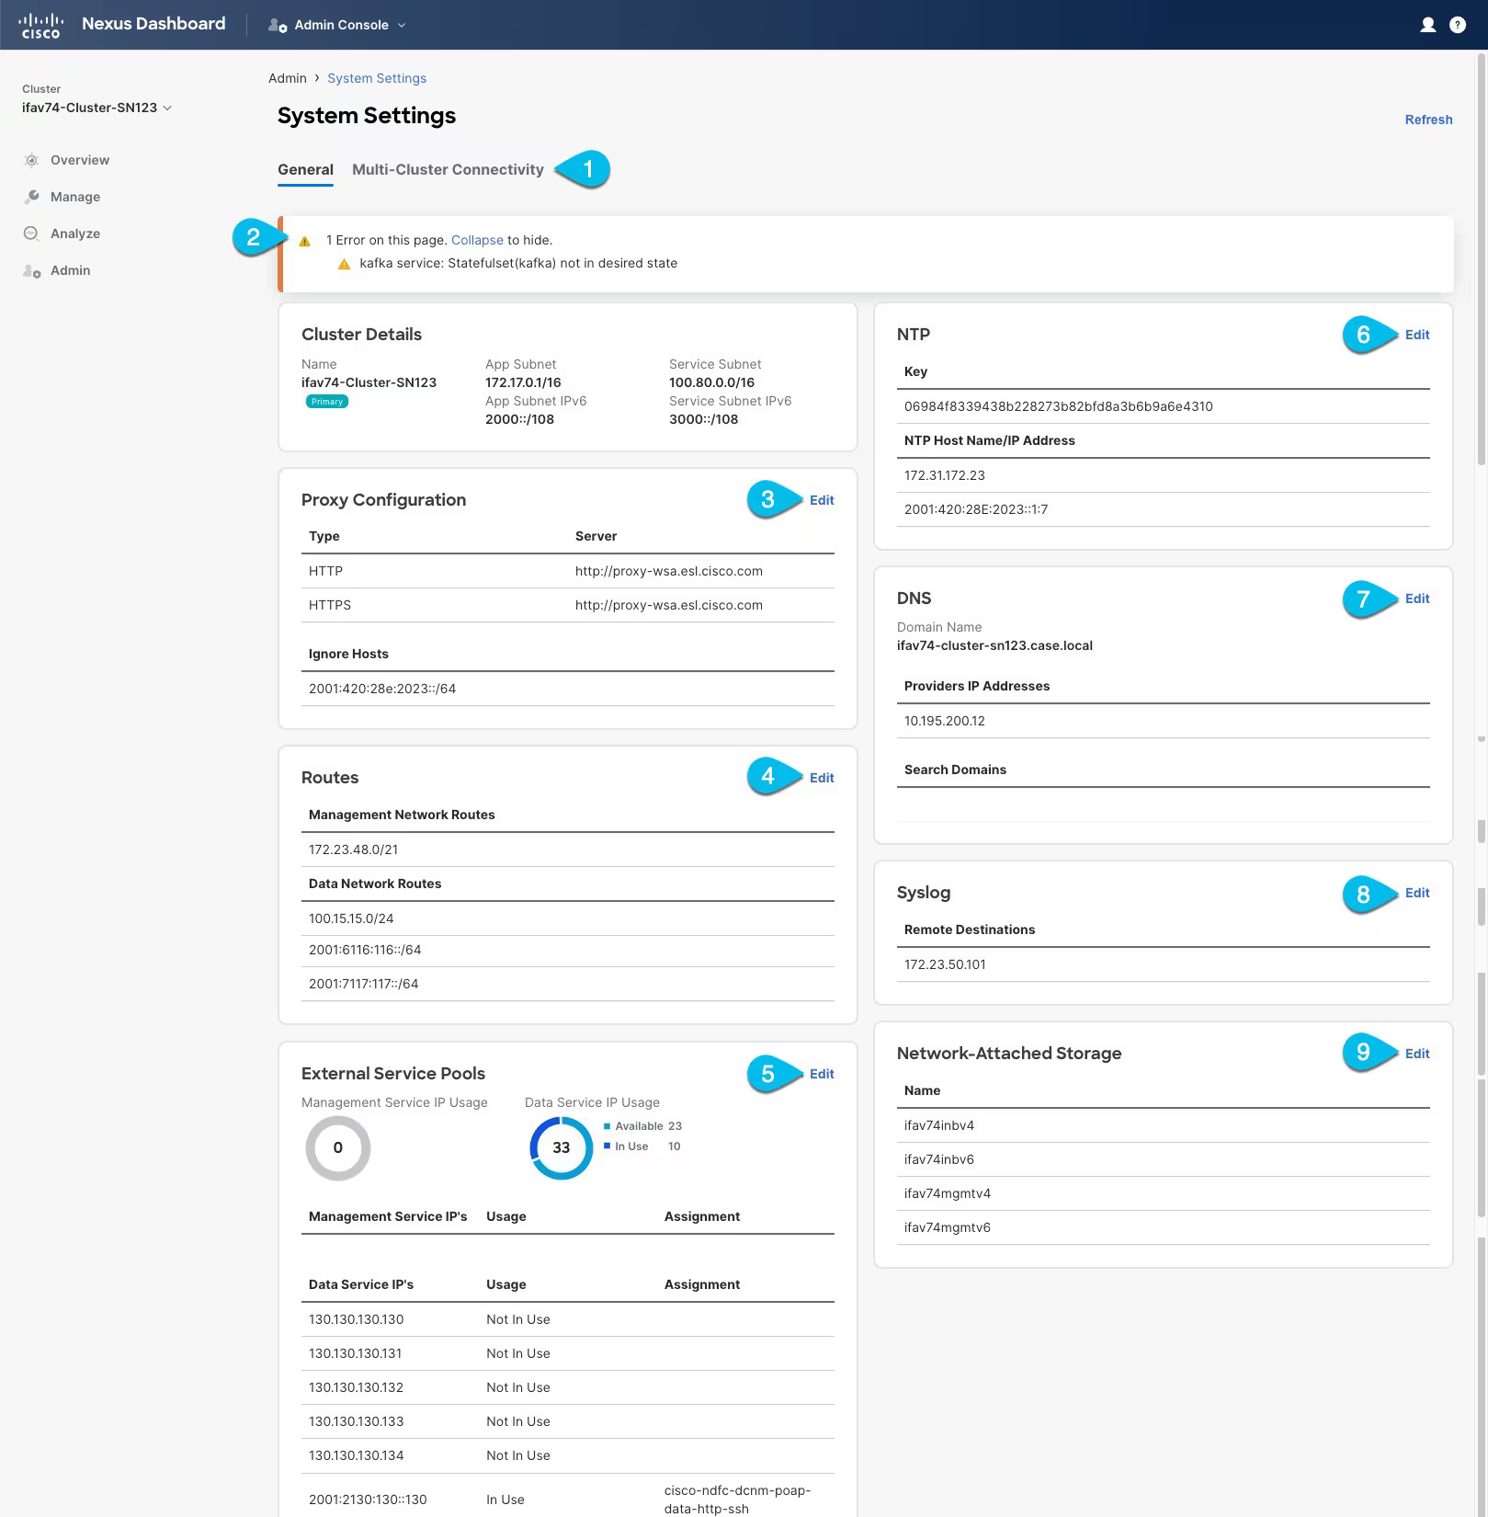The width and height of the screenshot is (1488, 1517).
Task: Click the help question mark icon
Action: [x=1458, y=25]
